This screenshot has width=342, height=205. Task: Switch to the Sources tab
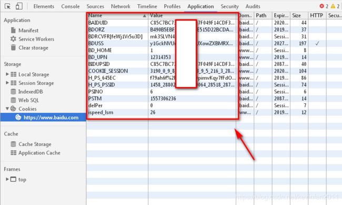point(95,6)
